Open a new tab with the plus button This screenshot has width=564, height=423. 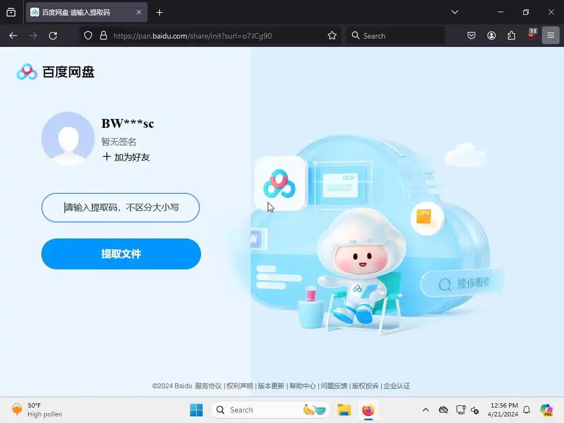click(x=159, y=13)
